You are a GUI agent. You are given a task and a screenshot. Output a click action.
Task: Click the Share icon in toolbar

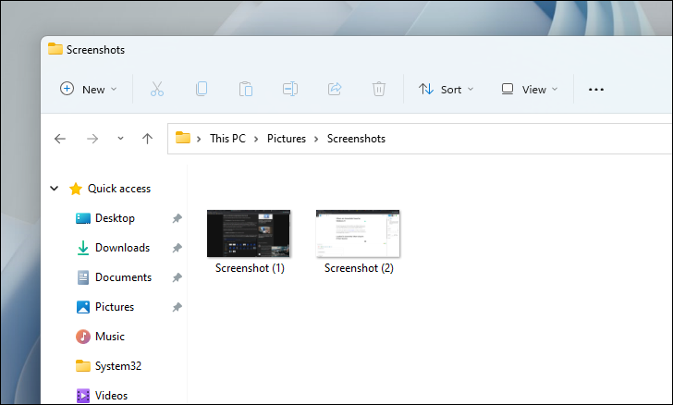(335, 89)
